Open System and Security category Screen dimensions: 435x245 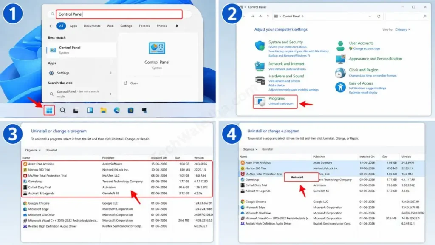pyautogui.click(x=285, y=42)
